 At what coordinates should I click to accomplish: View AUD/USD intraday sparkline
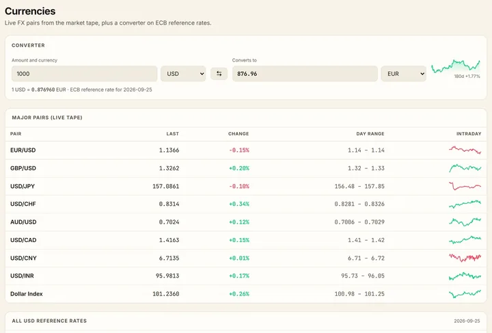point(465,222)
